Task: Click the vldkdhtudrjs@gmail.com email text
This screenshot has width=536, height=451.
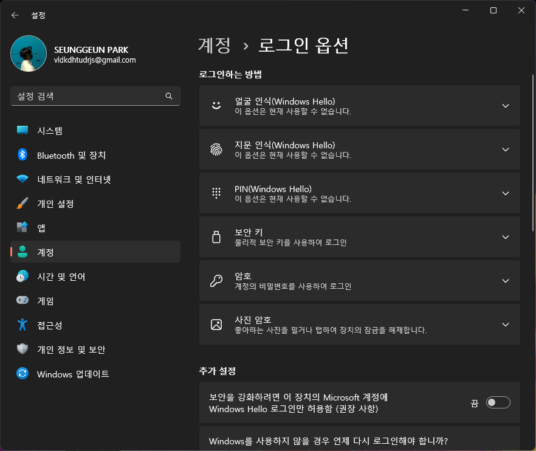Action: tap(95, 60)
